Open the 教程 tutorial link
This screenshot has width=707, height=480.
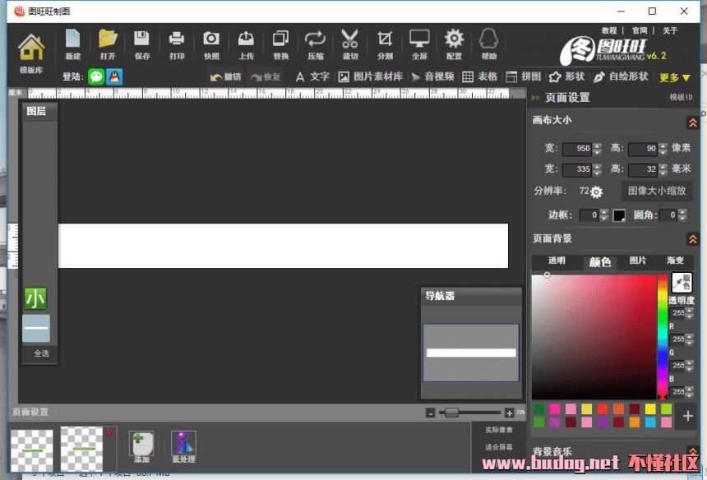(x=609, y=31)
